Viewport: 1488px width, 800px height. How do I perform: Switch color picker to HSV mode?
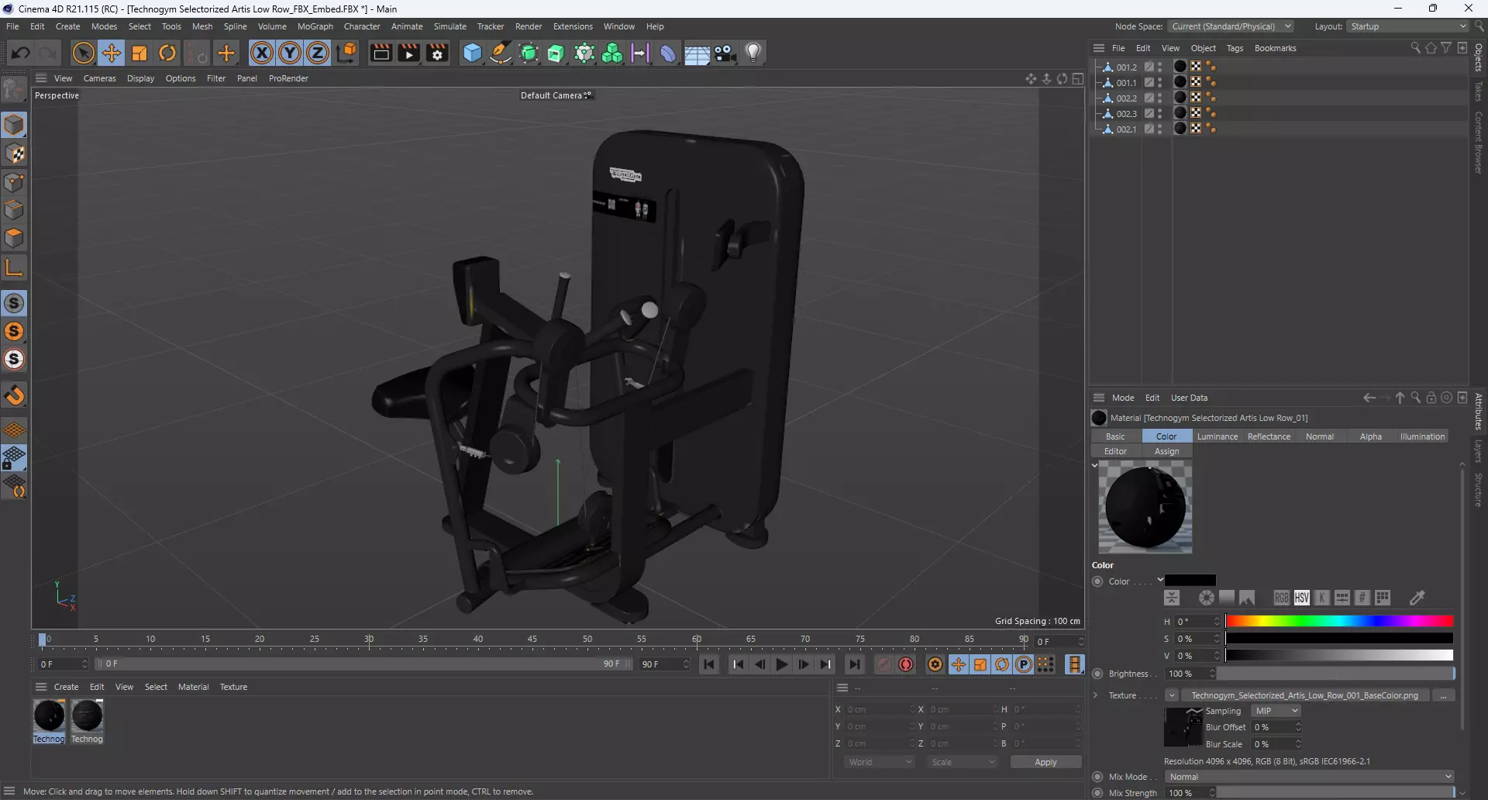tap(1301, 598)
